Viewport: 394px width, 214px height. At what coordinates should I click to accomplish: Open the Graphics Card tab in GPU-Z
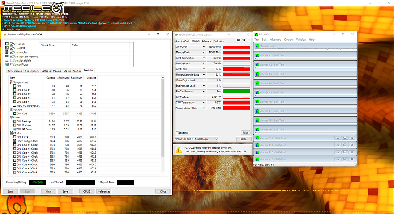point(182,41)
